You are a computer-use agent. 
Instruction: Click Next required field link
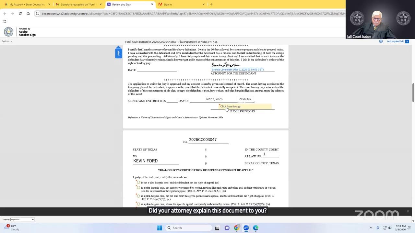pyautogui.click(x=395, y=41)
